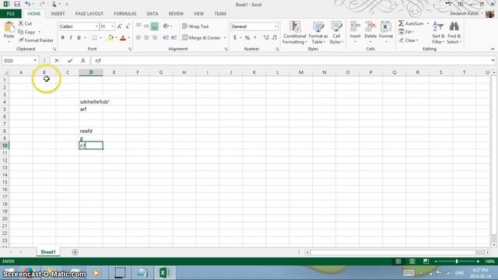
Task: Open the Calibri font name dropdown
Action: pos(96,26)
